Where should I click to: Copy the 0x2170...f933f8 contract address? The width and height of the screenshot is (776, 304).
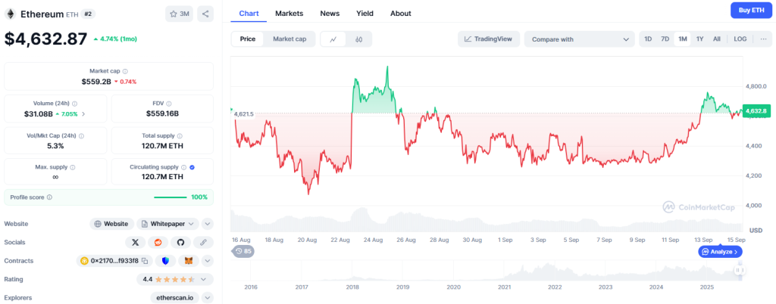[145, 261]
